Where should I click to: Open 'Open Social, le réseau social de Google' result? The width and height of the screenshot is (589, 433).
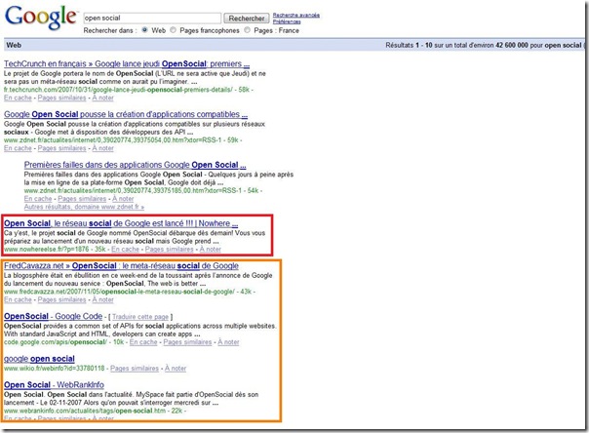[121, 223]
